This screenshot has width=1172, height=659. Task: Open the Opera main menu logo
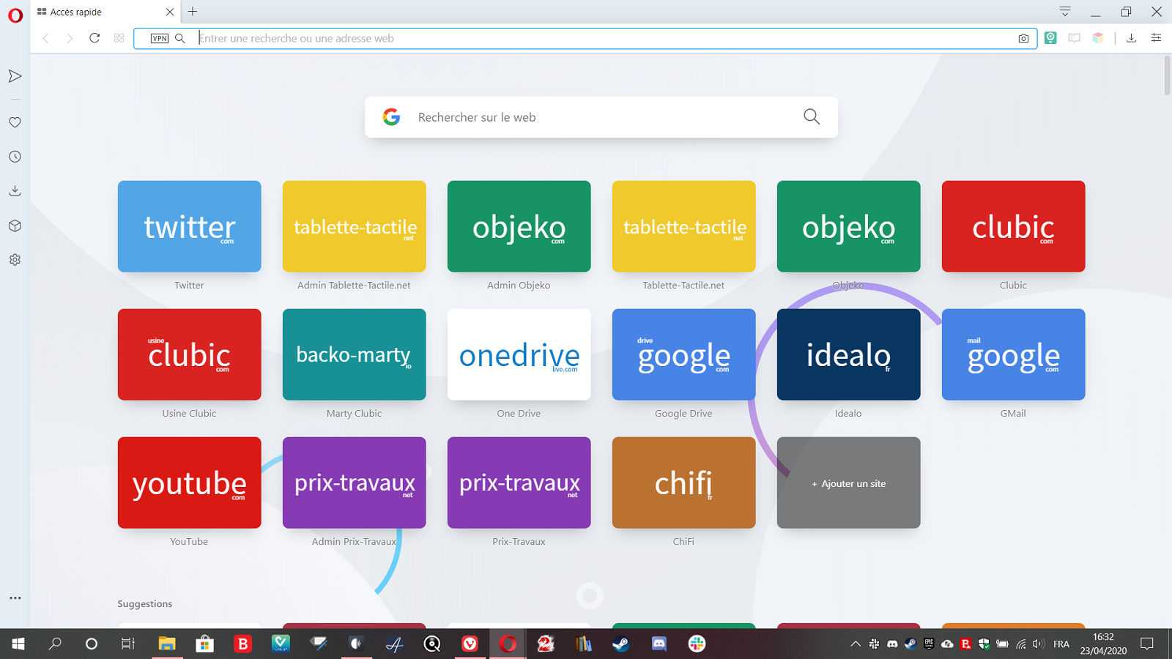(15, 15)
